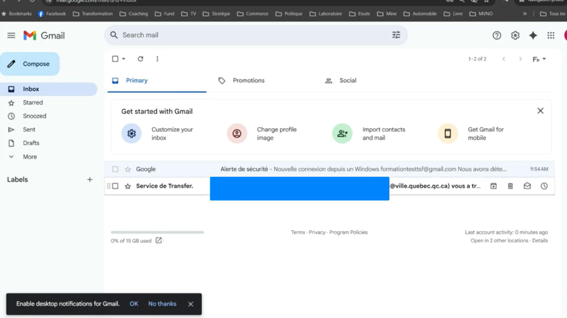Click the Gemini sparkle icon
Screen dimensions: 567x318
click(533, 35)
